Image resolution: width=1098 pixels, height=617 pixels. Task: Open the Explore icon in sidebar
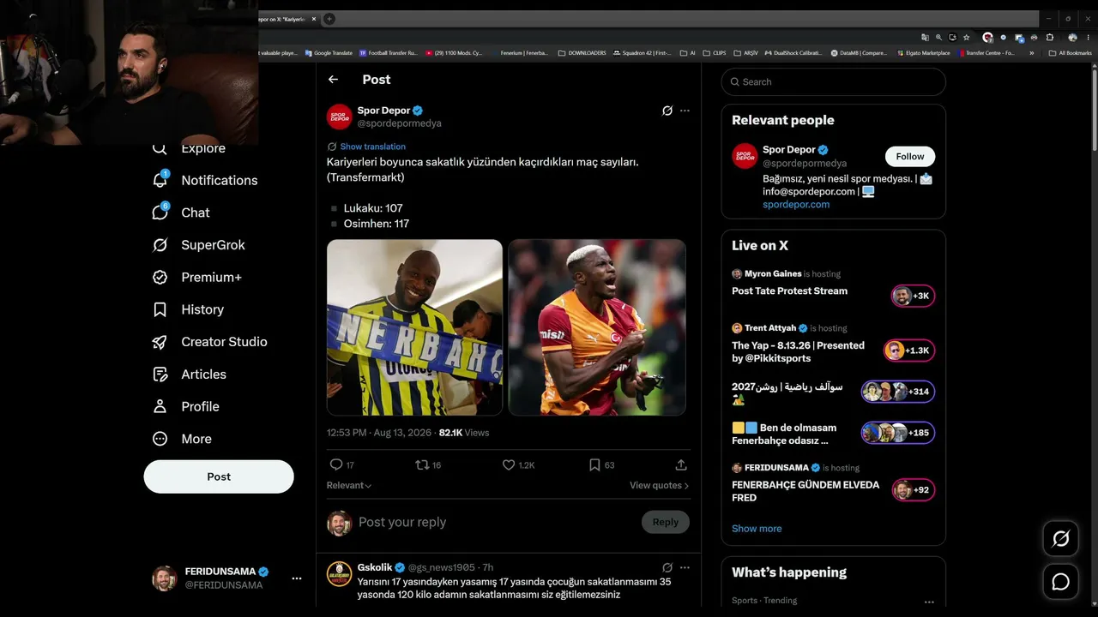[x=160, y=148]
